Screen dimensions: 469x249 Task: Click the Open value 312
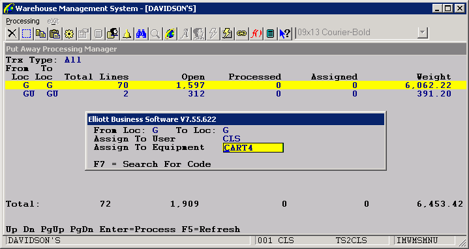point(196,94)
